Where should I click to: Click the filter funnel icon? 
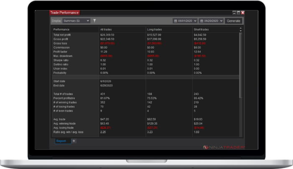point(94,20)
